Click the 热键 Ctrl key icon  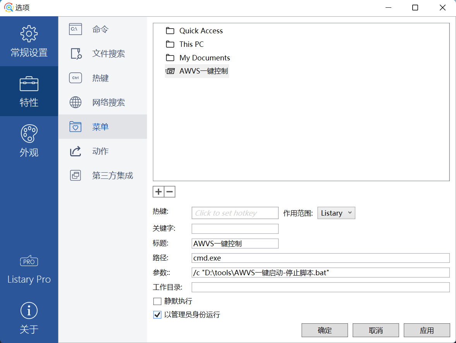point(75,78)
